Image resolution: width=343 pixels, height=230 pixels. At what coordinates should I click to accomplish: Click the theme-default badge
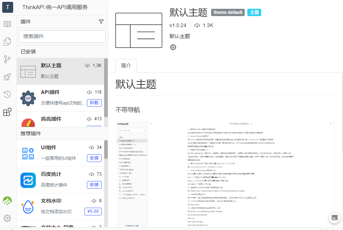point(228,12)
